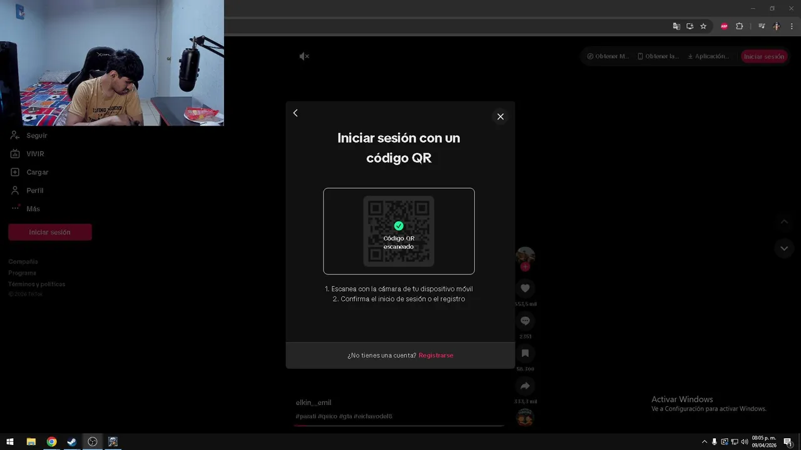Screen dimensions: 801x450
Task: Open the Chrome profile avatar
Action: [x=777, y=26]
